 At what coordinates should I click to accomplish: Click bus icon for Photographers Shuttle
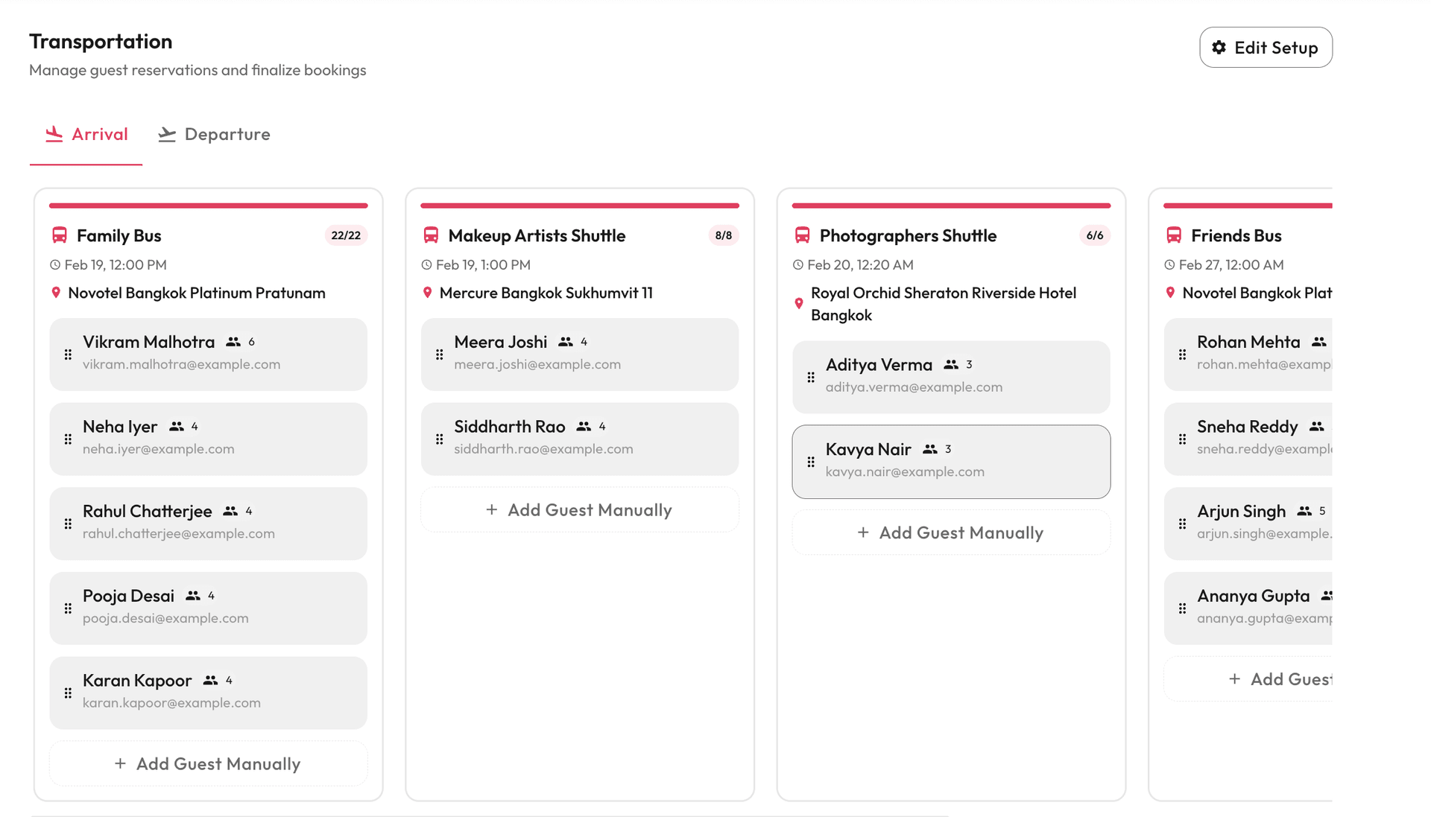click(802, 235)
